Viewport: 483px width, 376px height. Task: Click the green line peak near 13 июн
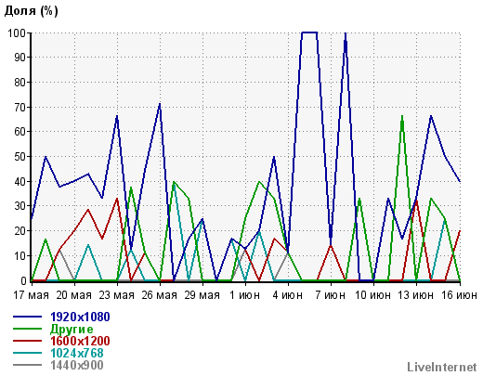pos(402,116)
